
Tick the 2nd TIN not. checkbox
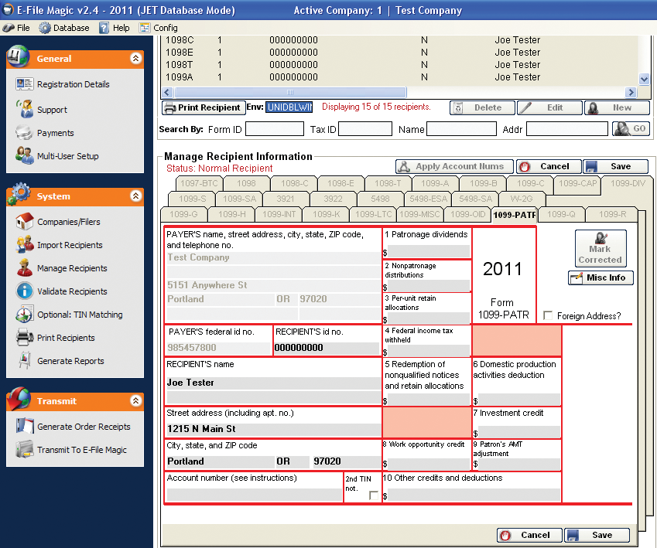pos(374,495)
